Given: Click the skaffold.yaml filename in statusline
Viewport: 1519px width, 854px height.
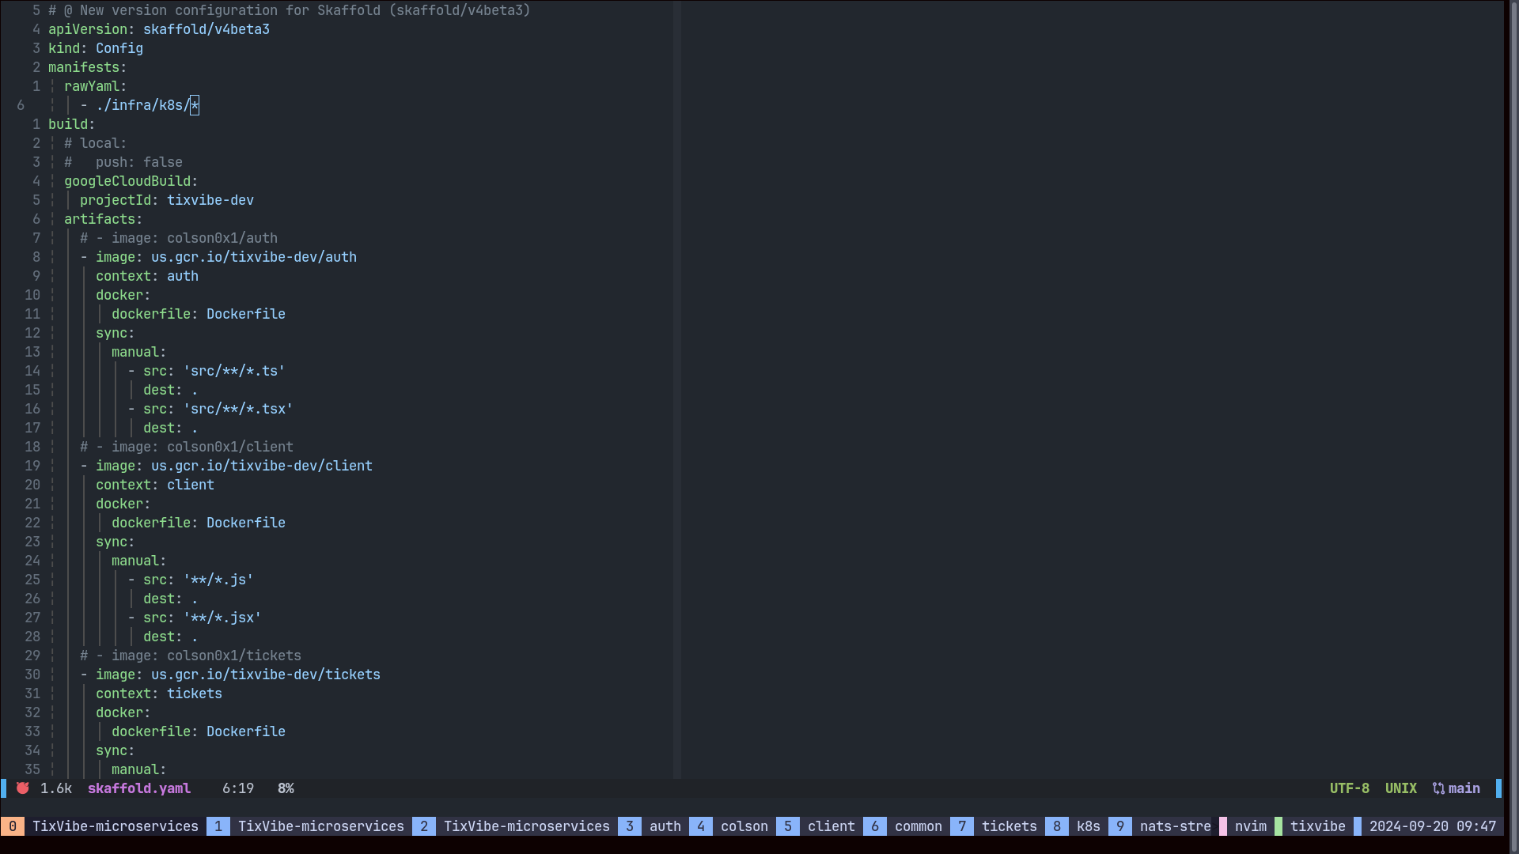Looking at the screenshot, I should coord(139,788).
